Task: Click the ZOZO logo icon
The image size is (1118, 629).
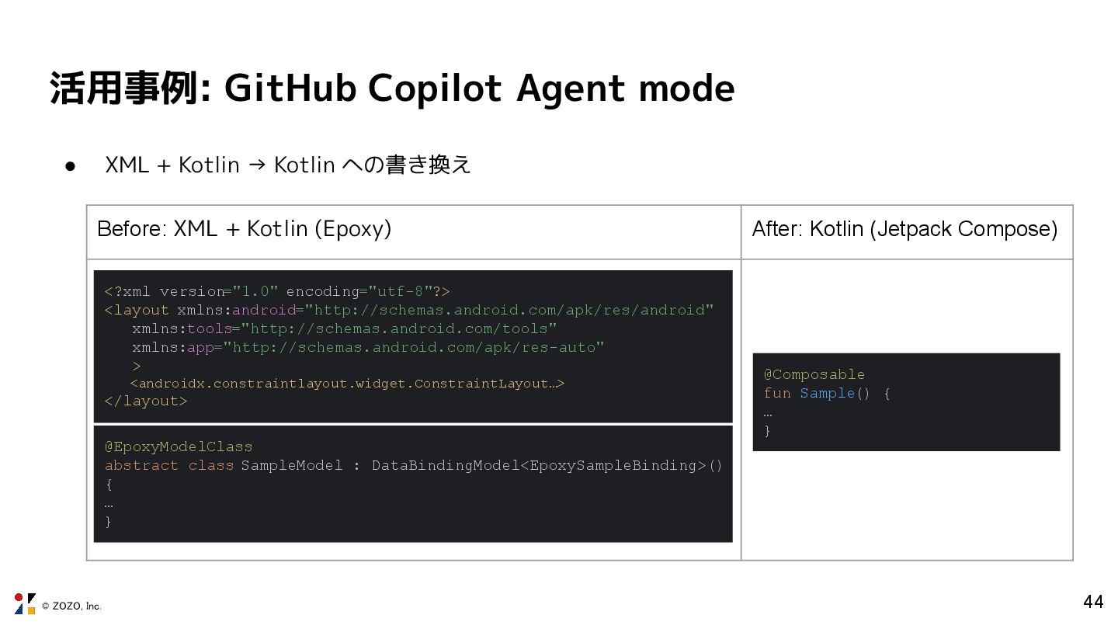Action: 25,603
